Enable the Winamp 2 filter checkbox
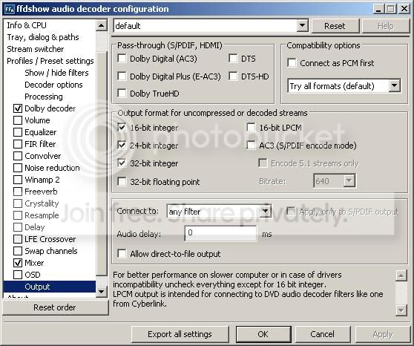The width and height of the screenshot is (414, 346). point(18,180)
